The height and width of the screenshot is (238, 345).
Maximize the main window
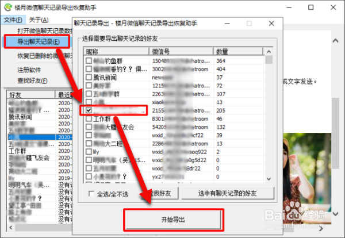click(311, 7)
